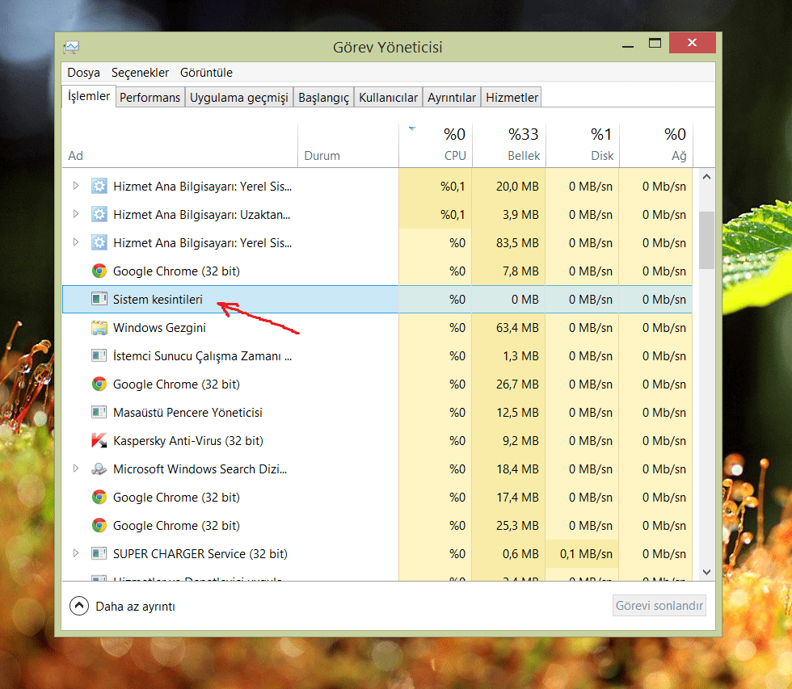Select the Kaspersky Anti-Virus (32 bit) name
The width and height of the screenshot is (792, 689).
(188, 441)
